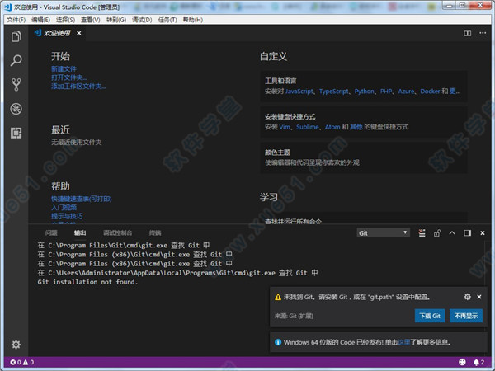
Task: Open the feedback smiley in status bar
Action: click(462, 362)
